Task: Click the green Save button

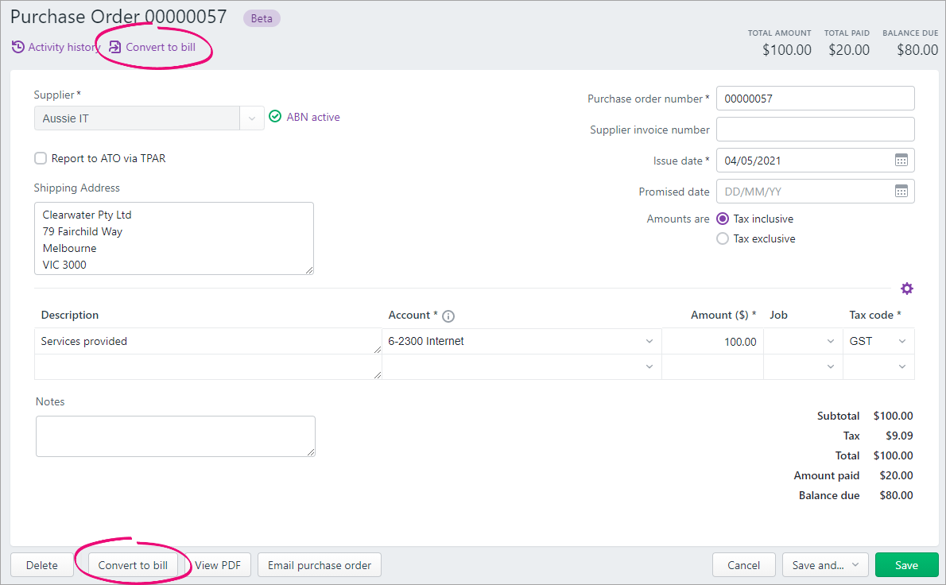Action: (906, 565)
